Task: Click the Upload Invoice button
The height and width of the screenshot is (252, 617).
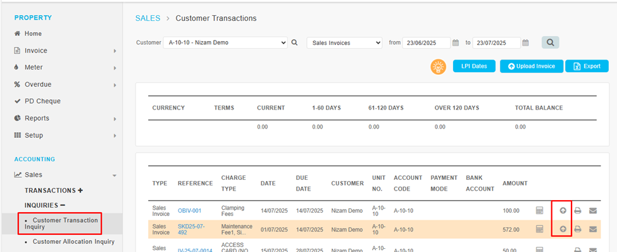Action: 532,66
